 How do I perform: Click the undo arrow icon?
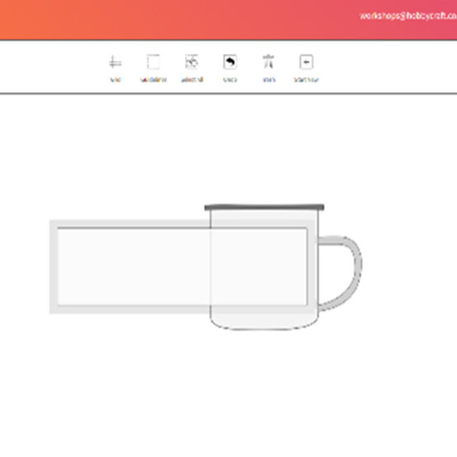click(230, 62)
